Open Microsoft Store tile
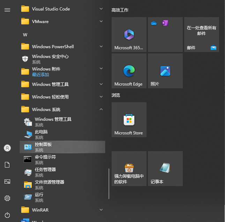The height and width of the screenshot is (222, 225). click(x=129, y=120)
